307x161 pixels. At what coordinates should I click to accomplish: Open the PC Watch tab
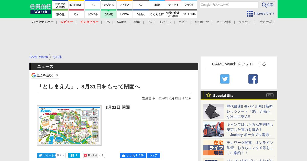point(93,5)
